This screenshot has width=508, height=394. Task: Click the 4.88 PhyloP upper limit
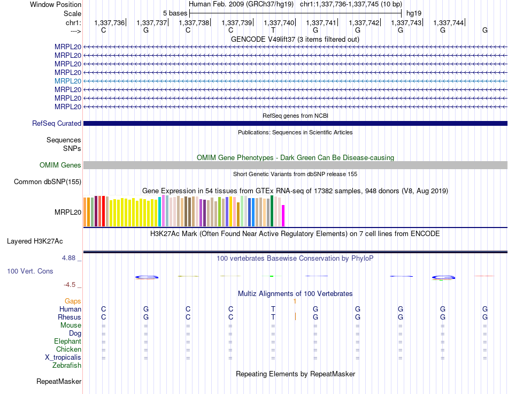(x=68, y=258)
